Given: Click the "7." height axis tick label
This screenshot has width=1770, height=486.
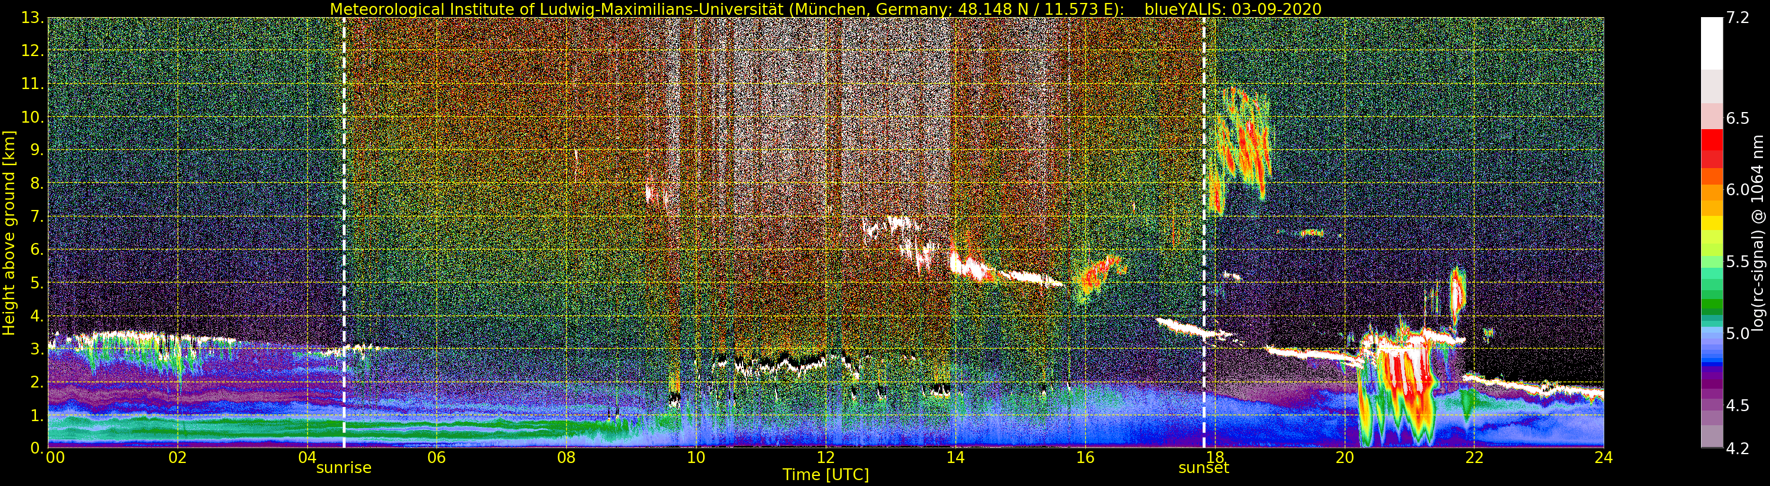Looking at the screenshot, I should pos(38,216).
